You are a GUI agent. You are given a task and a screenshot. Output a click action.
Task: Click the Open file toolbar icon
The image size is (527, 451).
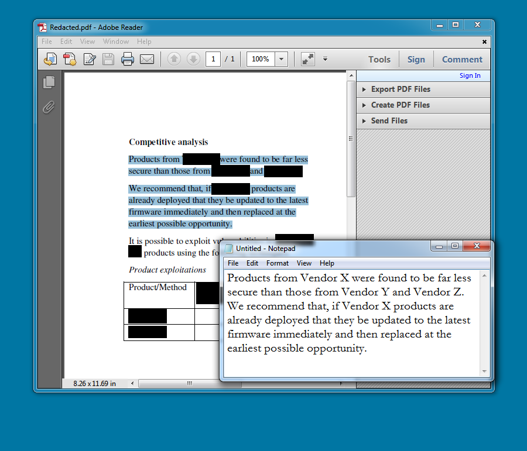(x=50, y=60)
